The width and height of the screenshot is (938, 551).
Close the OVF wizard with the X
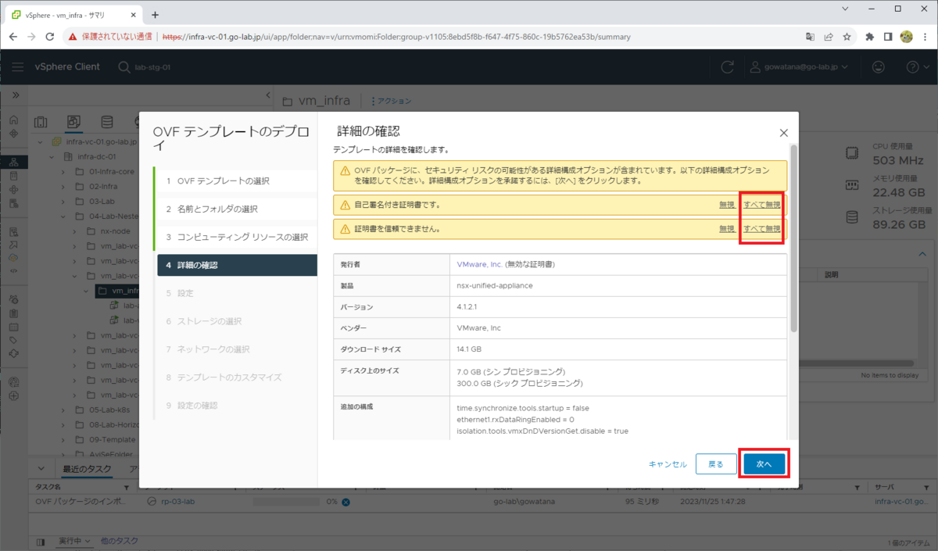point(784,134)
